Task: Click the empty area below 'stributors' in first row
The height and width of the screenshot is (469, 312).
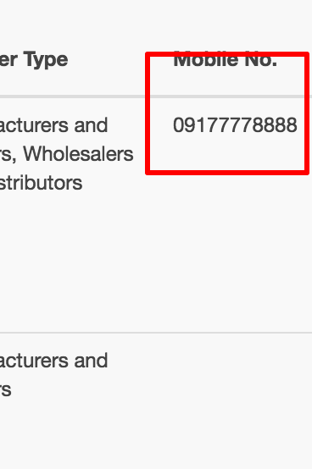Action: [72, 260]
